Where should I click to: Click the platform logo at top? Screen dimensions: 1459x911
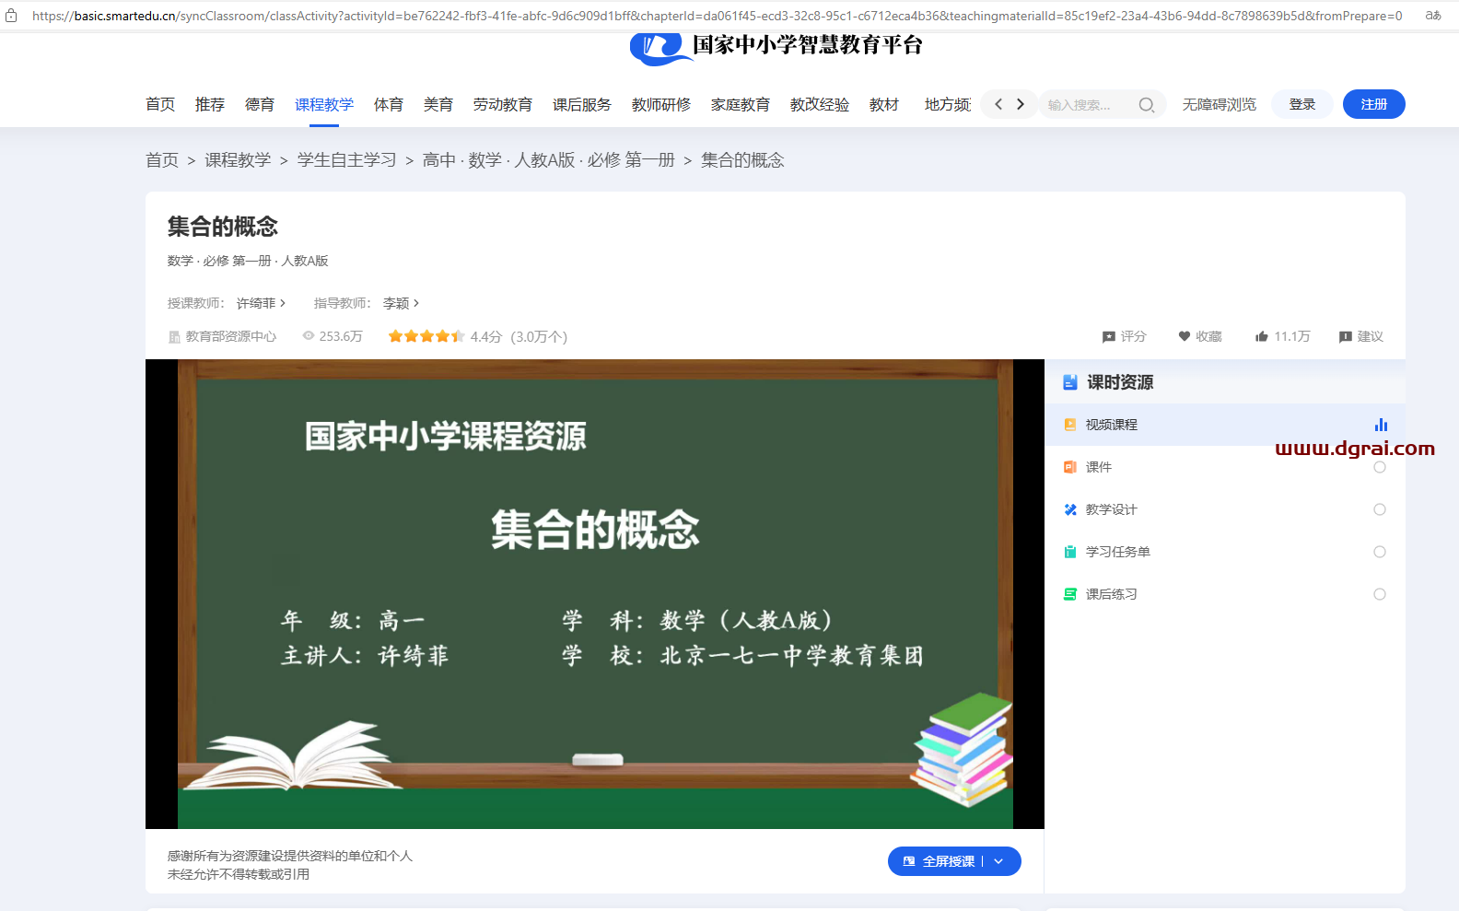[776, 46]
